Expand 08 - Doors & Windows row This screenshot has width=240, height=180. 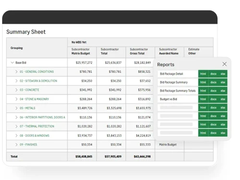click(16, 135)
